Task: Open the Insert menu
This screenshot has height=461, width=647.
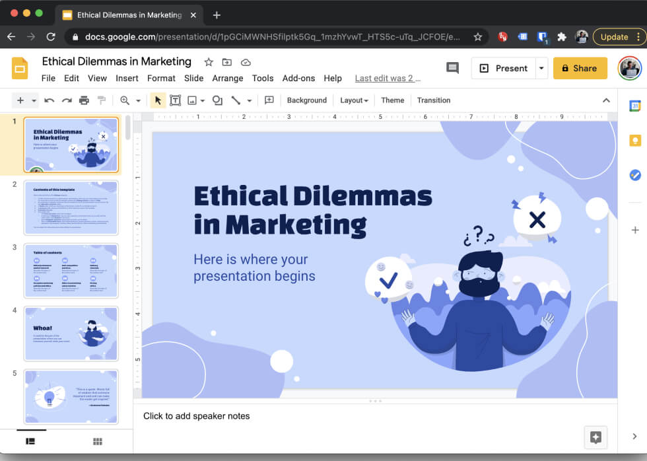Action: 127,78
